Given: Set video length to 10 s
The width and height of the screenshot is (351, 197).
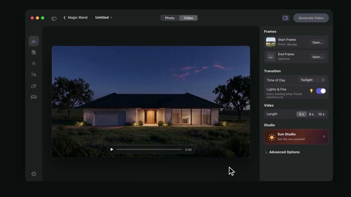Looking at the screenshot, I should click(321, 114).
